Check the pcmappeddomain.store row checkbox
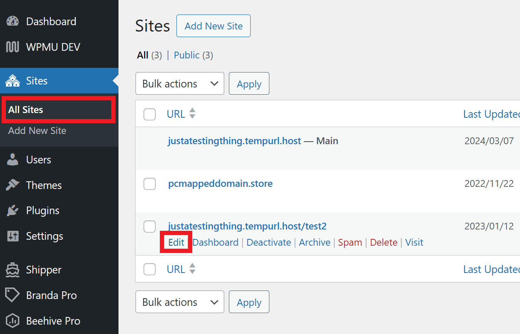The width and height of the screenshot is (520, 334). [150, 184]
